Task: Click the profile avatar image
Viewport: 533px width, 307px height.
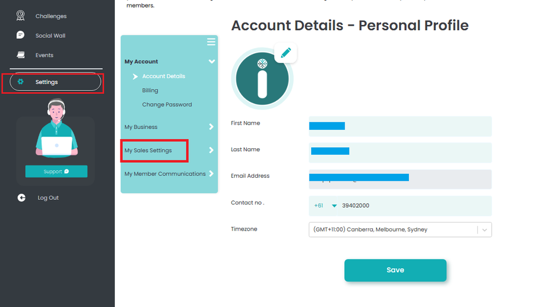Action: pos(262,79)
